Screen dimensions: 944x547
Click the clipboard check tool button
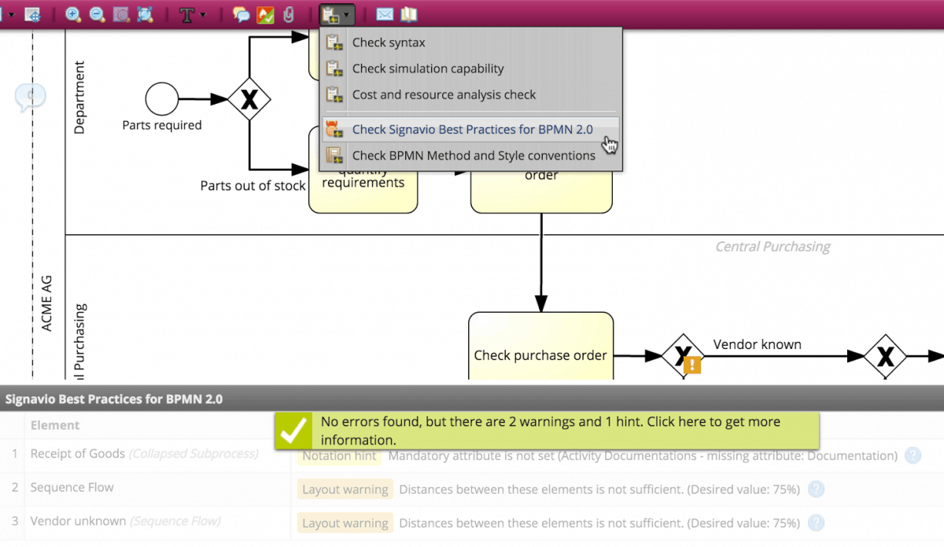click(x=331, y=14)
